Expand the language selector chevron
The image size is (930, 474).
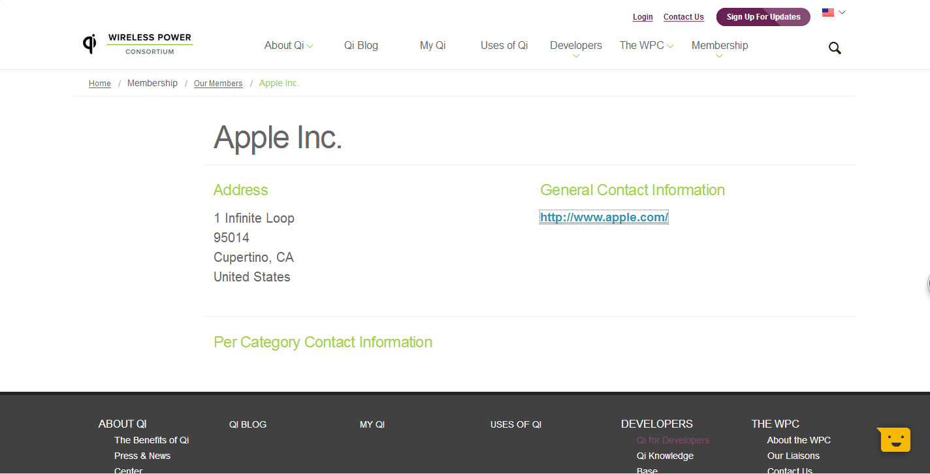pyautogui.click(x=842, y=12)
